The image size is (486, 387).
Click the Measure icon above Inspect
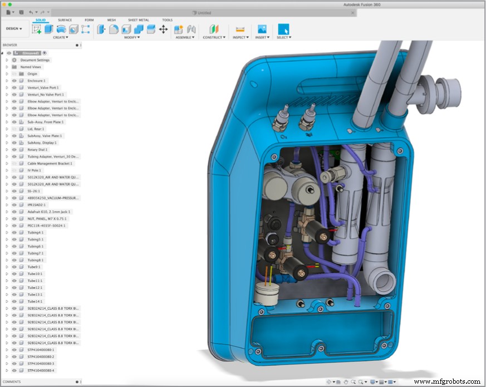click(x=240, y=29)
